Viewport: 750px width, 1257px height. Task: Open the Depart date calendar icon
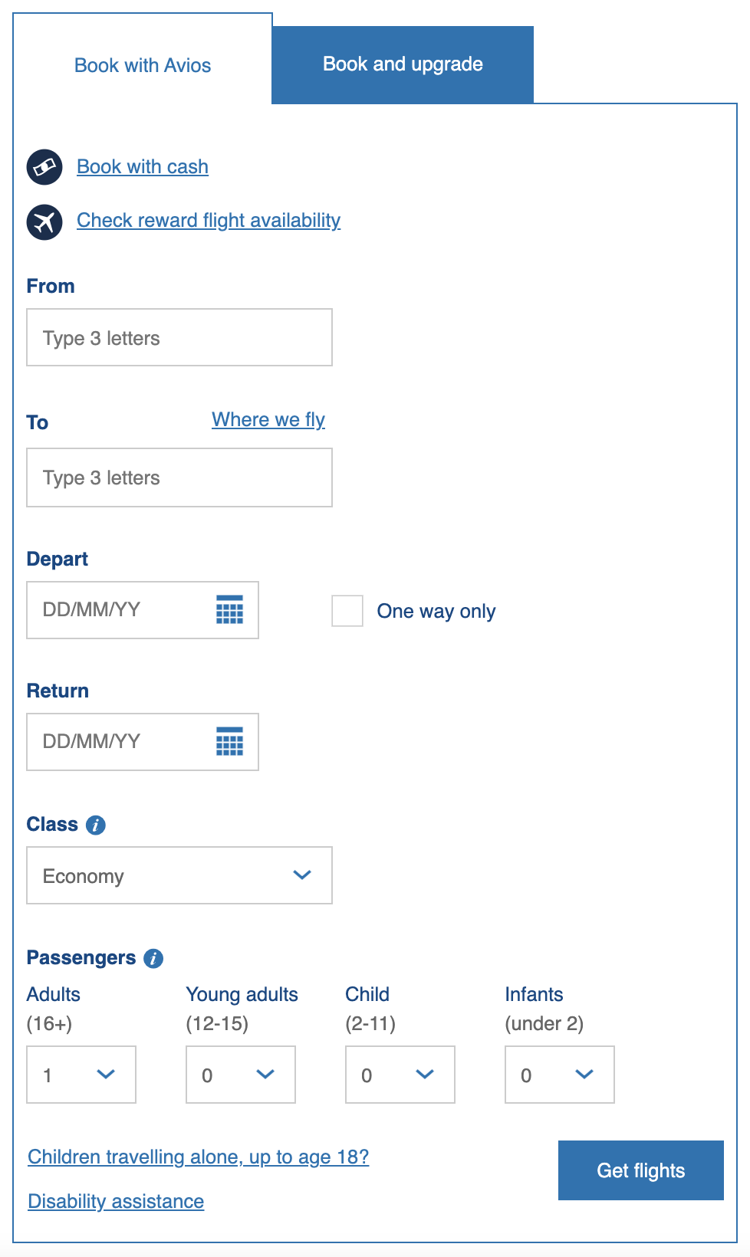click(229, 610)
